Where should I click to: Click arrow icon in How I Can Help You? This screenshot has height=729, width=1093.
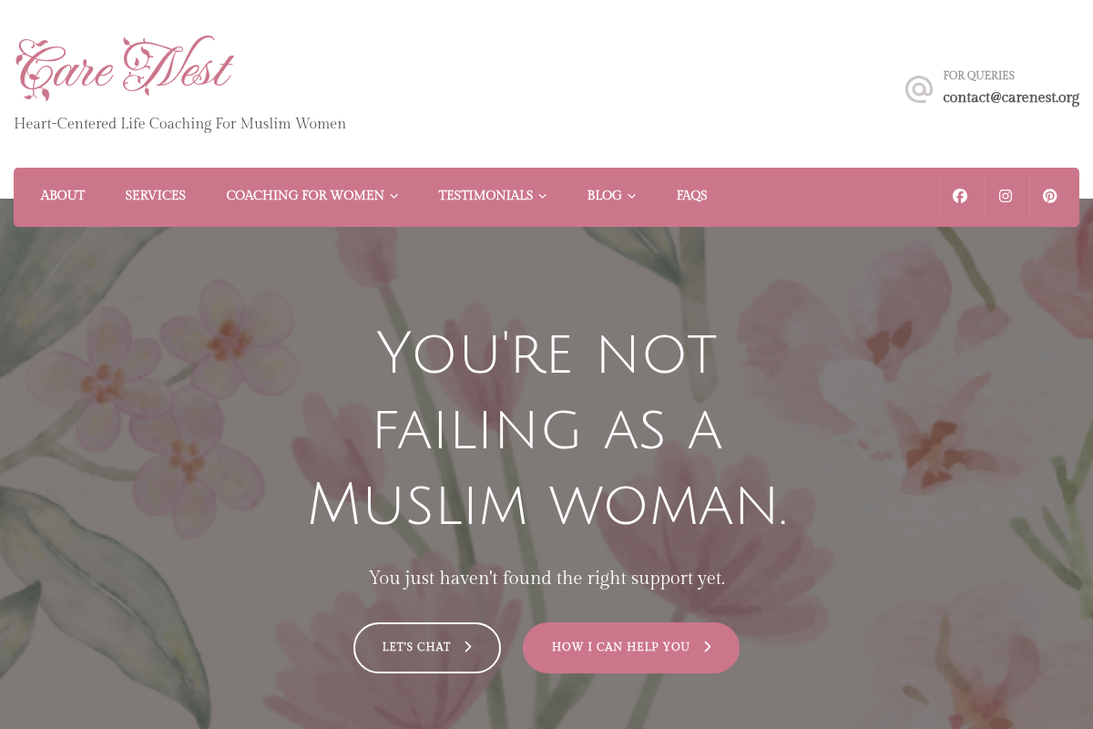point(708,647)
